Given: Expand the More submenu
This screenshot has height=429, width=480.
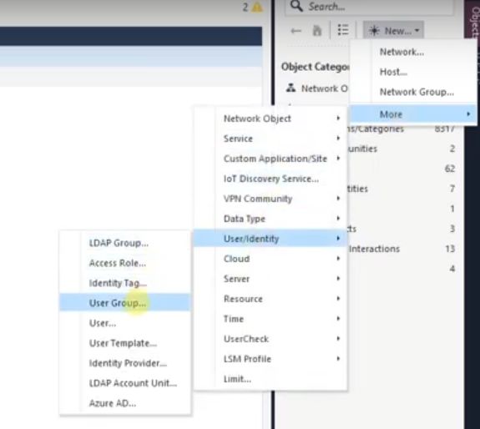Looking at the screenshot, I should (x=413, y=114).
